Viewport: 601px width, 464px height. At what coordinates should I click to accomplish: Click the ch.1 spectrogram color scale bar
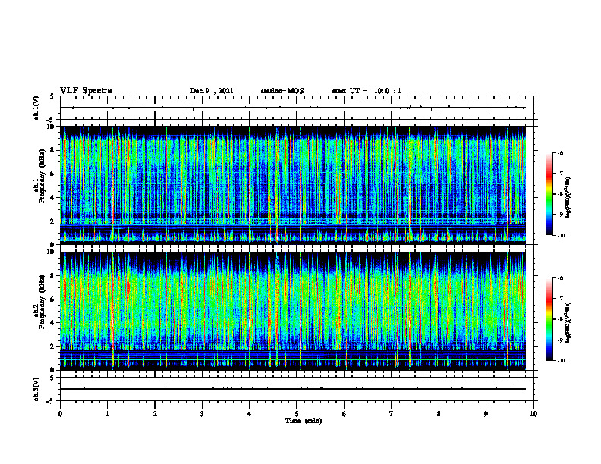pyautogui.click(x=549, y=194)
